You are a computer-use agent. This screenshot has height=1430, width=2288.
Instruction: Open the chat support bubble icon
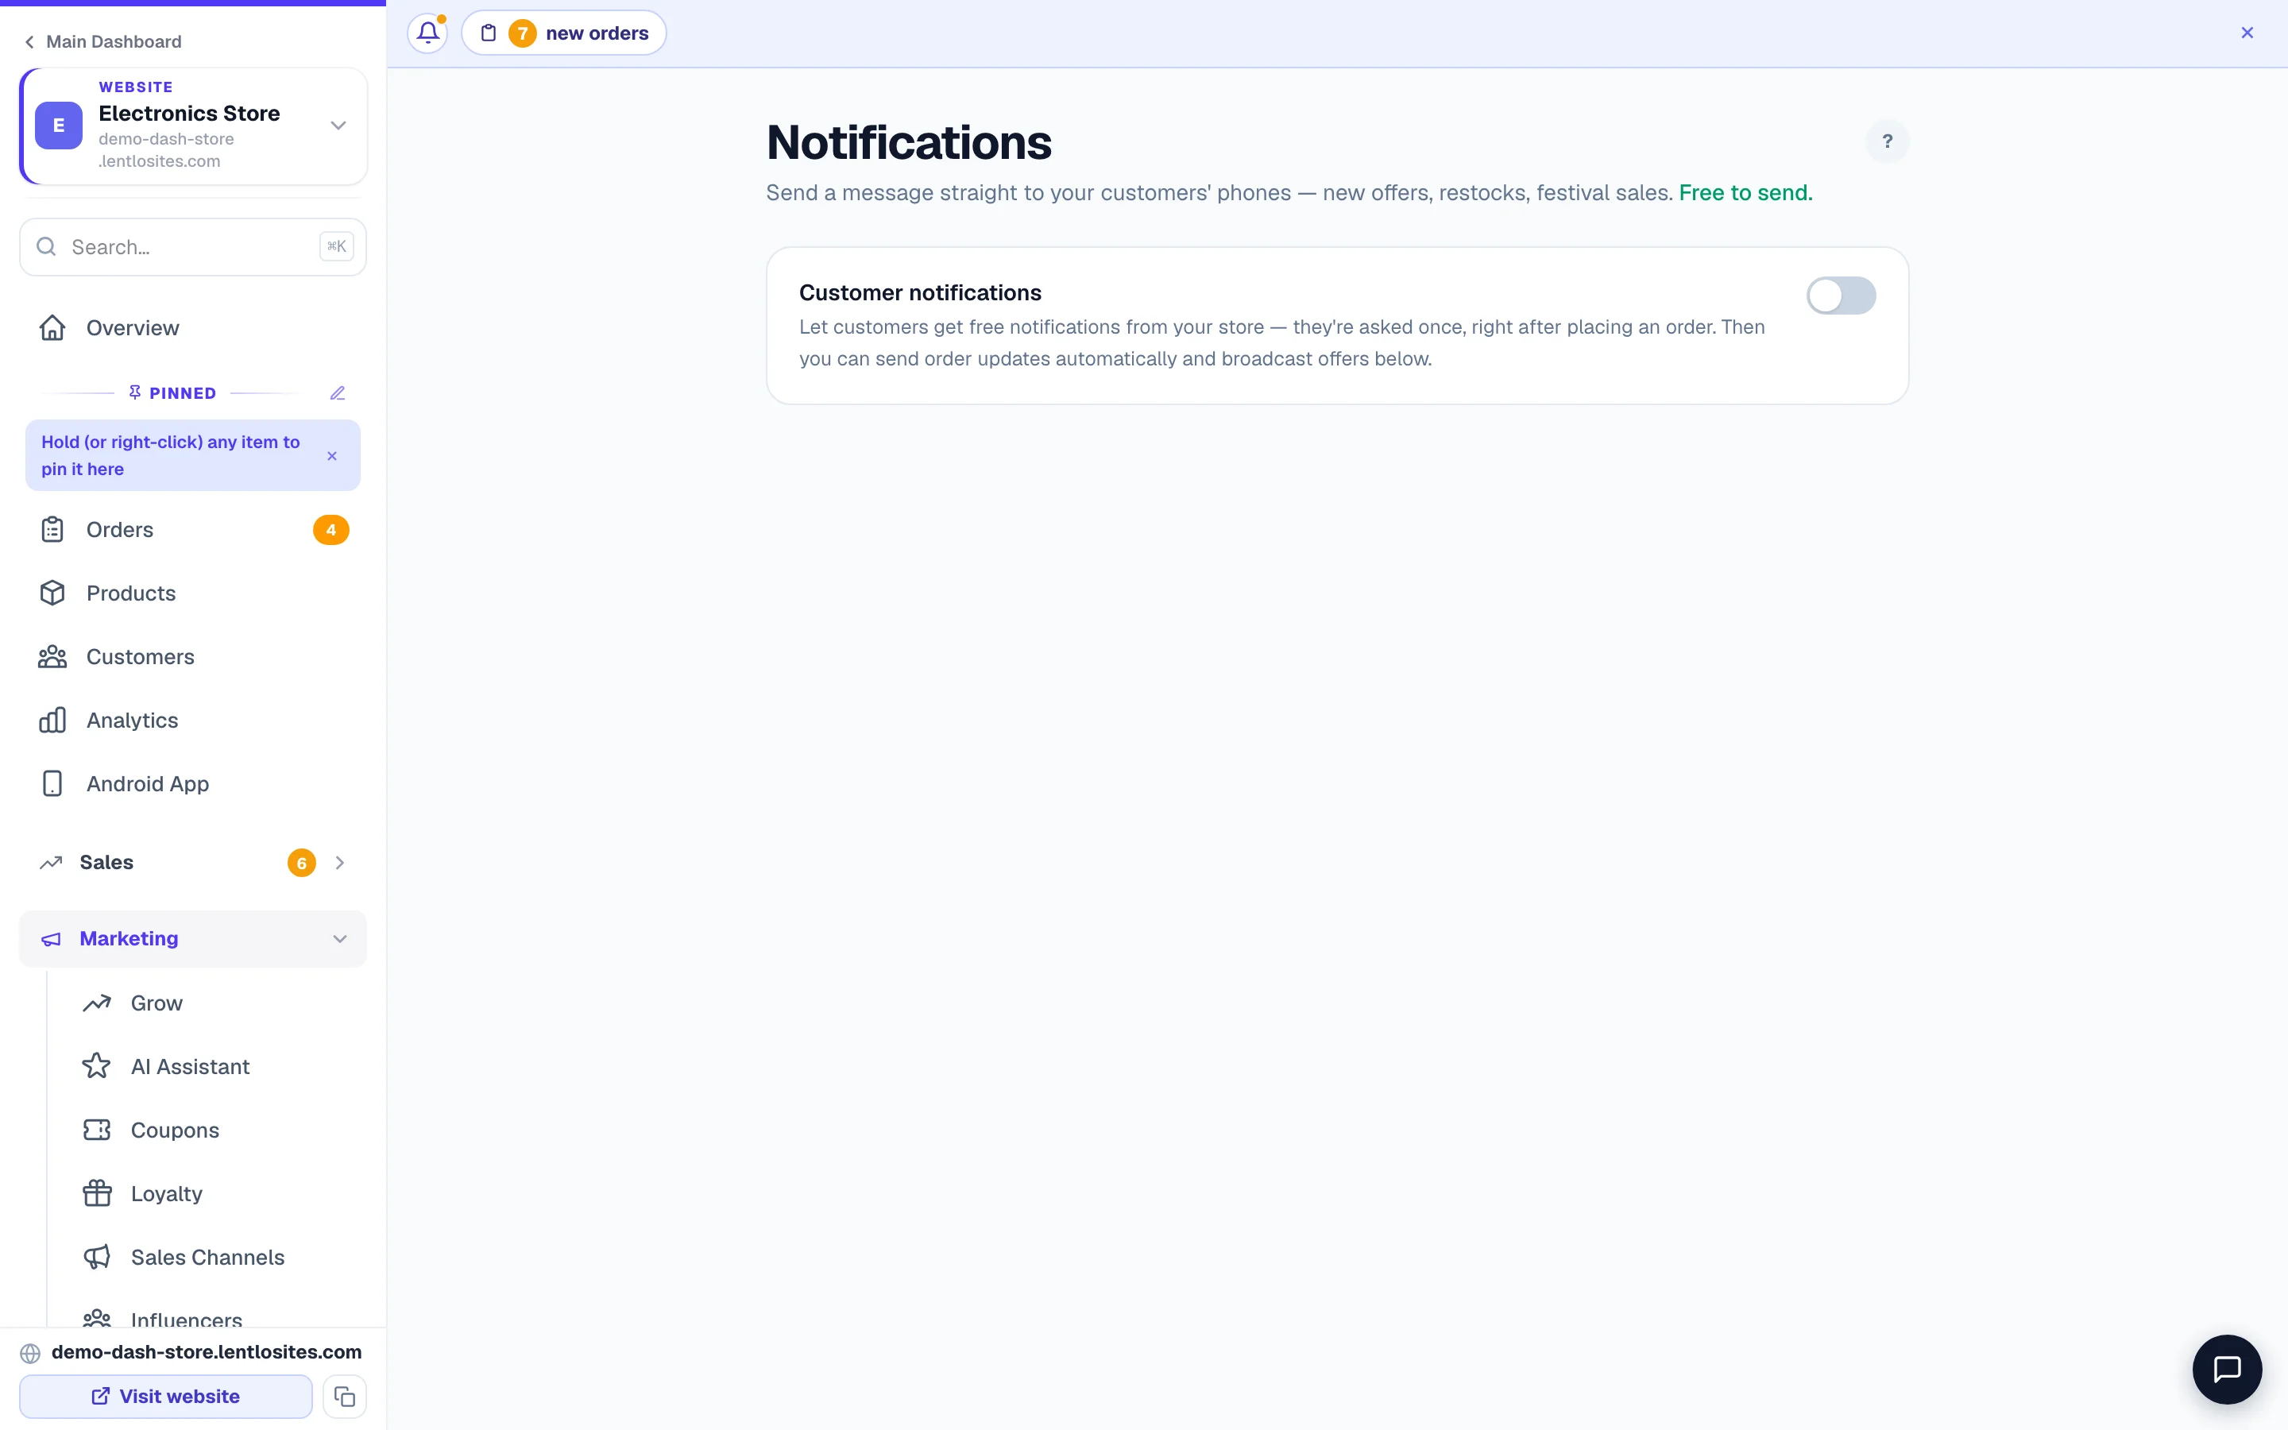point(2228,1369)
